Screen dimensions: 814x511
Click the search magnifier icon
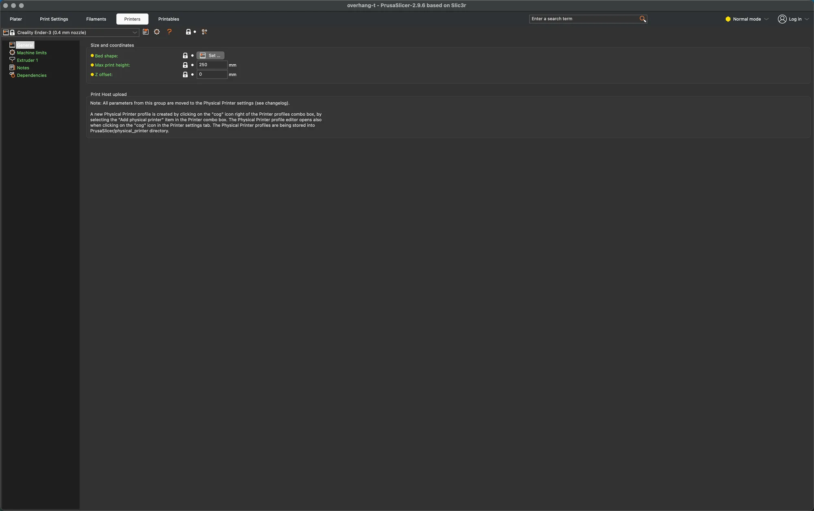643,19
